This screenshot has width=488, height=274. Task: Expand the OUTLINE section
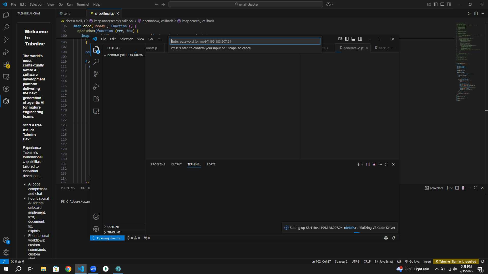(124, 227)
